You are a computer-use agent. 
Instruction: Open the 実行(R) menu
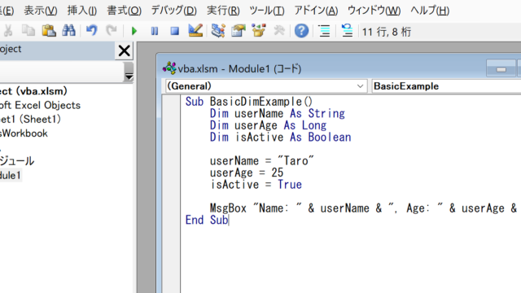pos(223,11)
